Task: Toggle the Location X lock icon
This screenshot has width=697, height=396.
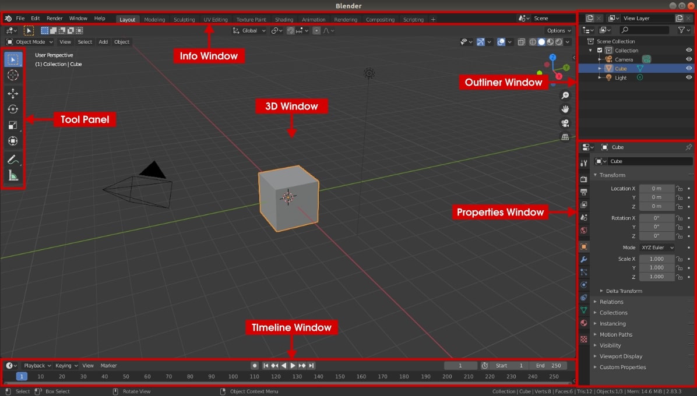Action: point(679,189)
